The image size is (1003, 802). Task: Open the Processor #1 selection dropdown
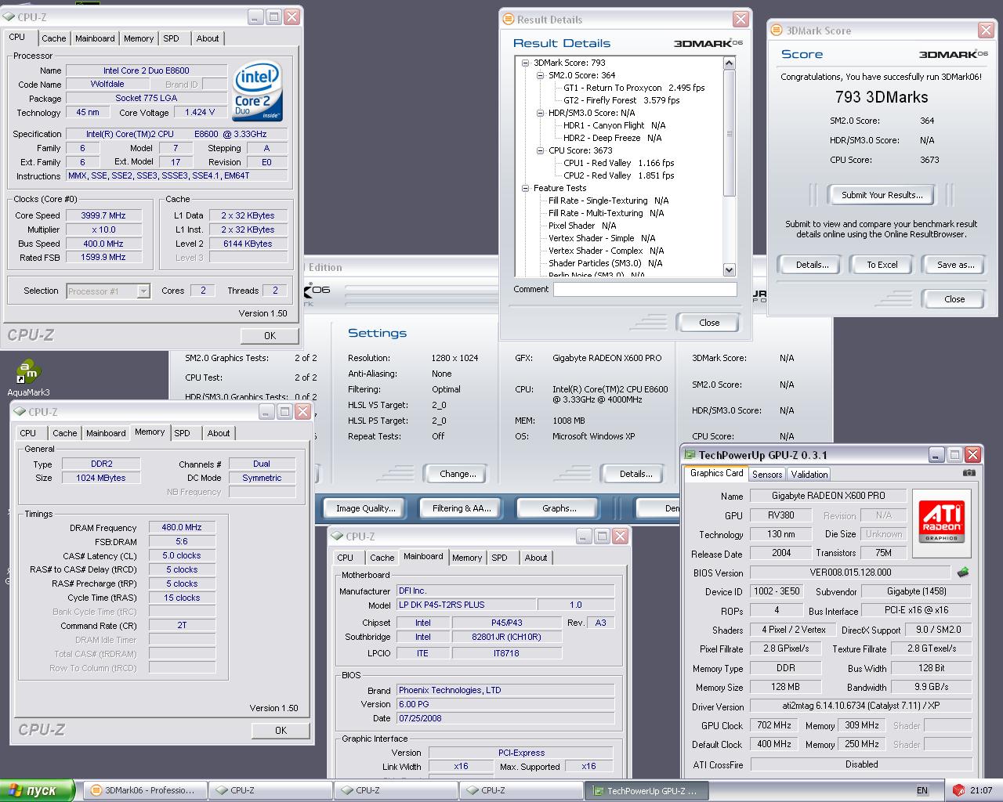coord(143,291)
